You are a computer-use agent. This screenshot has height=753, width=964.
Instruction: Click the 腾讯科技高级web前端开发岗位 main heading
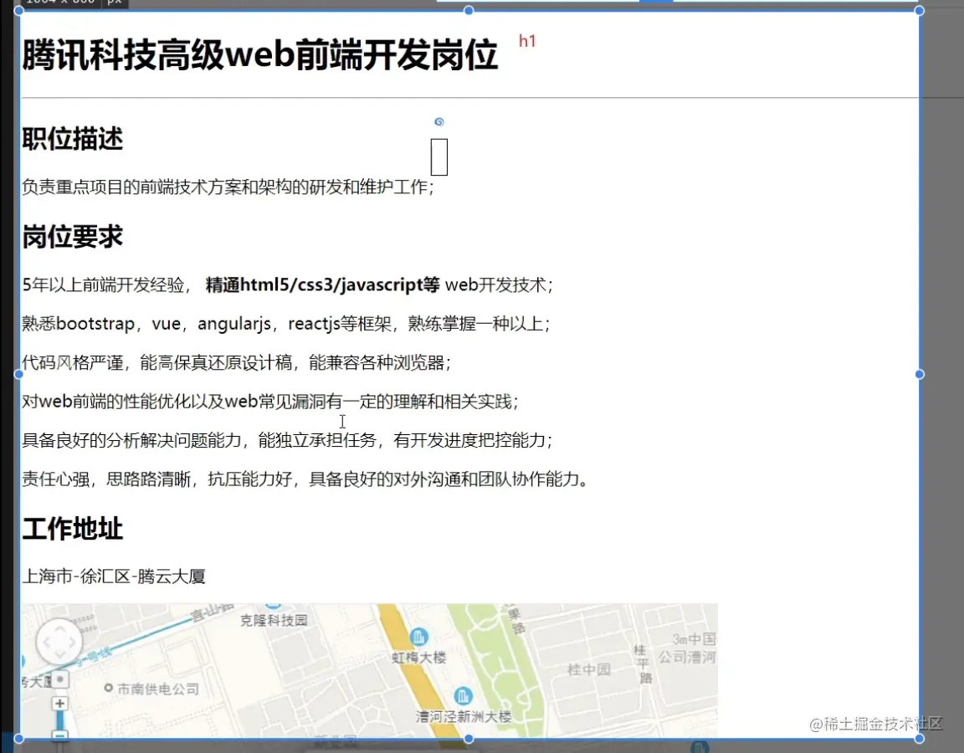click(260, 54)
